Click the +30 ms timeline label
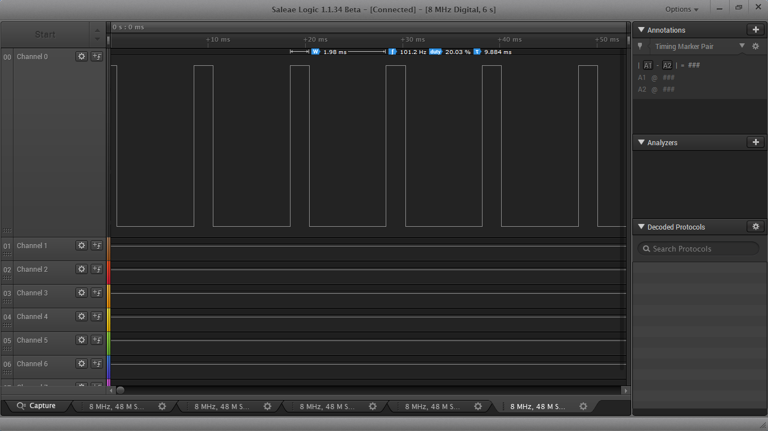Screen dimensions: 768x431 (x=413, y=39)
